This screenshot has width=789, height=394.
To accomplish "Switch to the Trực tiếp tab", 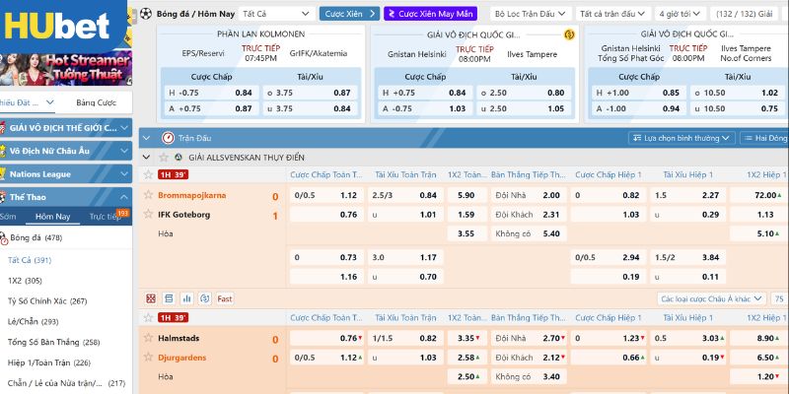I will tap(106, 217).
